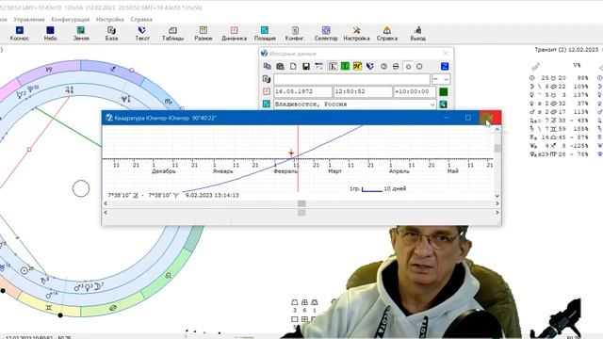This screenshot has height=339, width=603.
Task: Open the Конфиг. tool
Action: [x=295, y=34]
